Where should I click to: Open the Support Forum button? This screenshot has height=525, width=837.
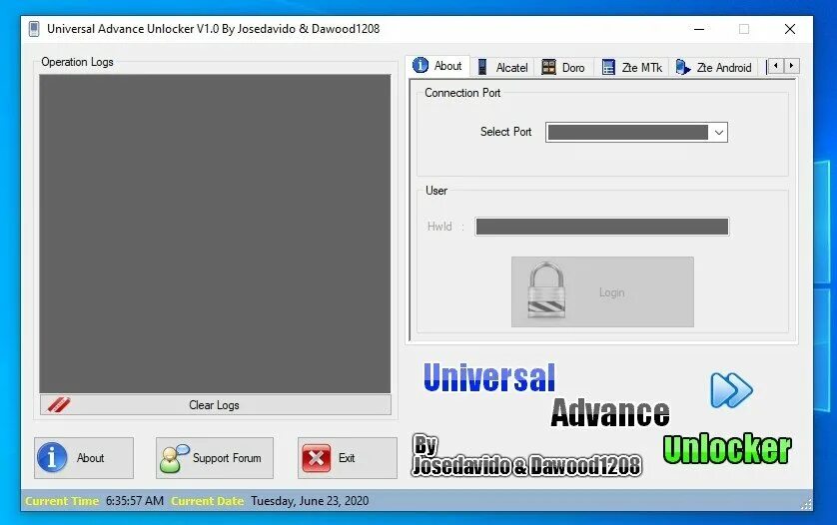(x=215, y=458)
